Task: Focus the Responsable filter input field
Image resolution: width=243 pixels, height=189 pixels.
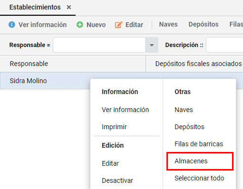Action: 99,45
